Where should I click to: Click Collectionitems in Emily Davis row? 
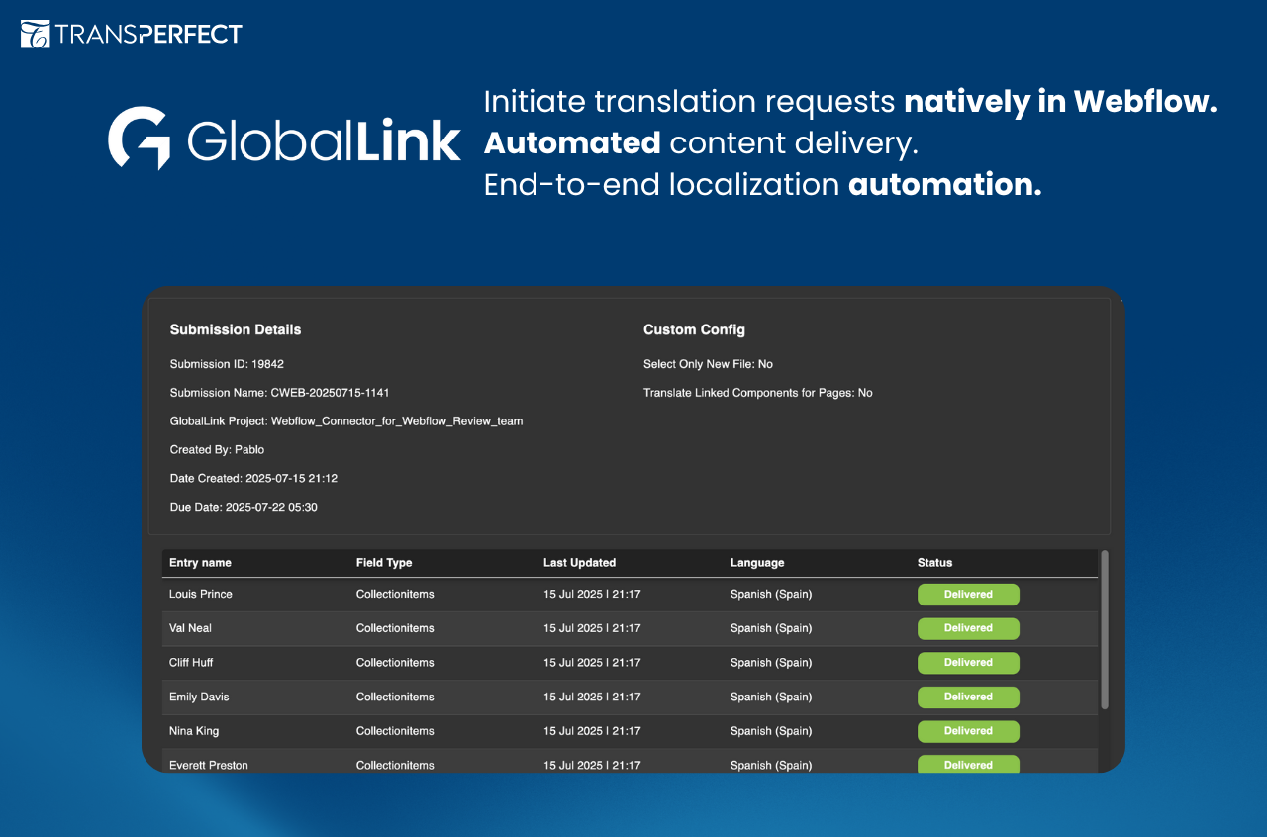(x=395, y=697)
